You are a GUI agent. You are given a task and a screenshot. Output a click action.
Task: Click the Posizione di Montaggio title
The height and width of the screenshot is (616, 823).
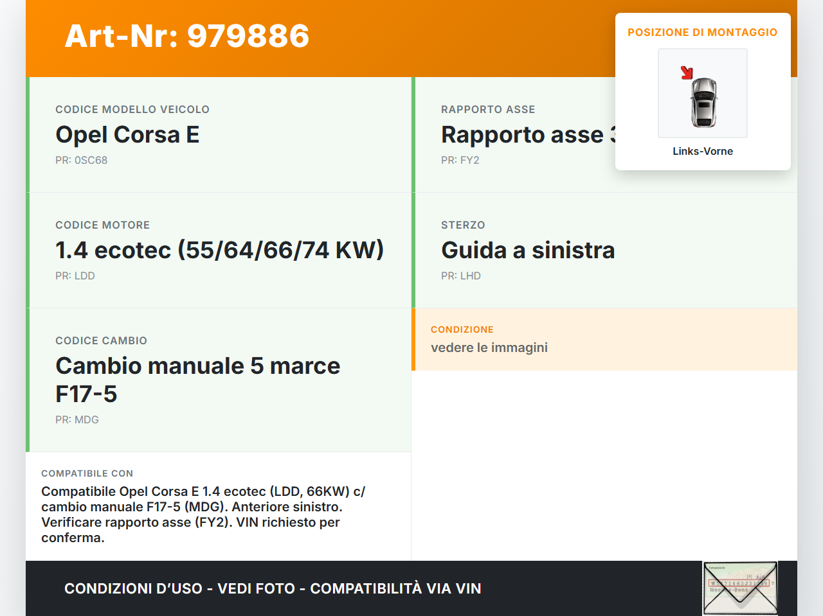[702, 32]
